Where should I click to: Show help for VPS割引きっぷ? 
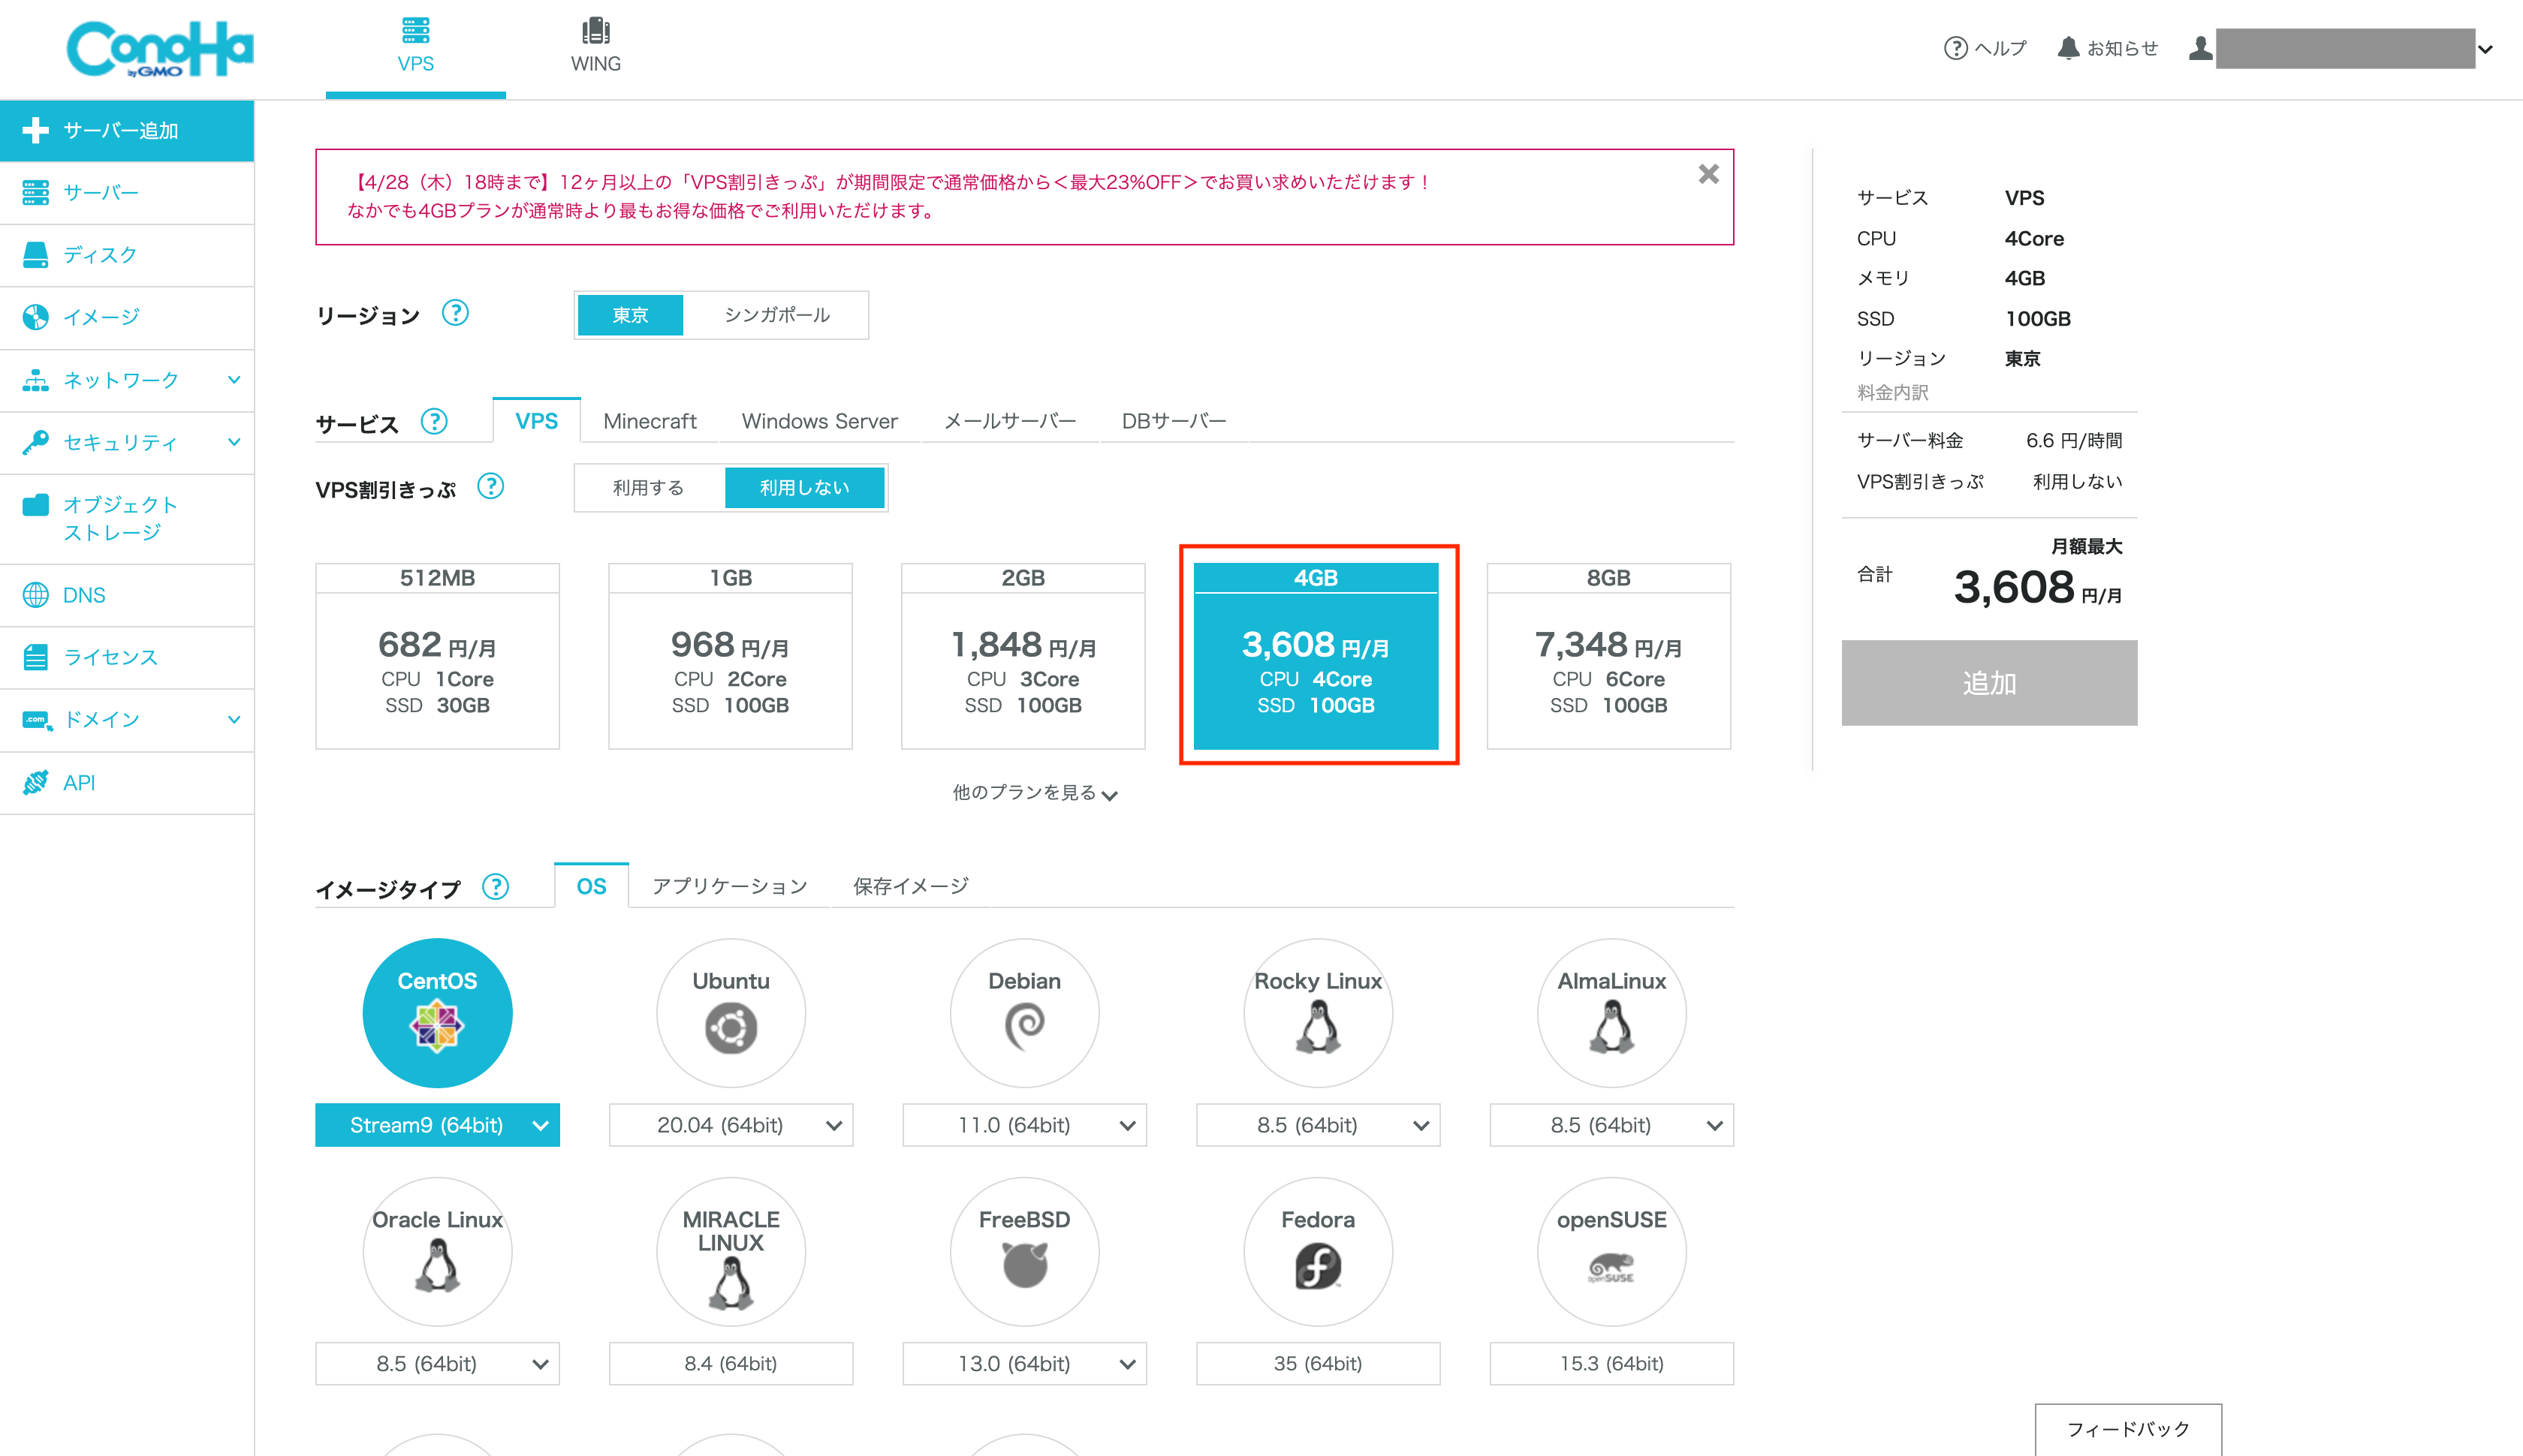pos(490,486)
